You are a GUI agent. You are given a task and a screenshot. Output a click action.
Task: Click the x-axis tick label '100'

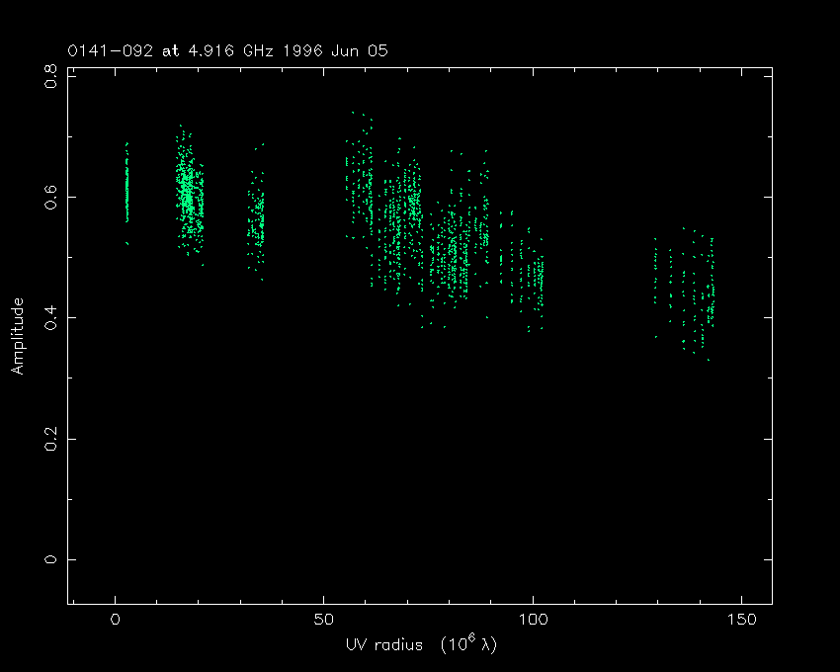point(533,621)
